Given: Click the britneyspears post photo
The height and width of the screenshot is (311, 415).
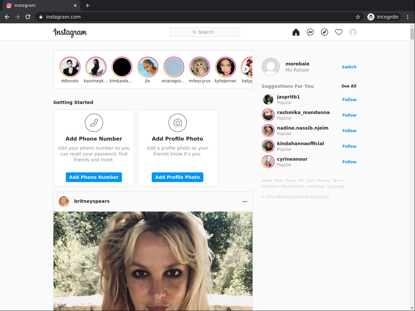Looking at the screenshot, I should tap(153, 261).
